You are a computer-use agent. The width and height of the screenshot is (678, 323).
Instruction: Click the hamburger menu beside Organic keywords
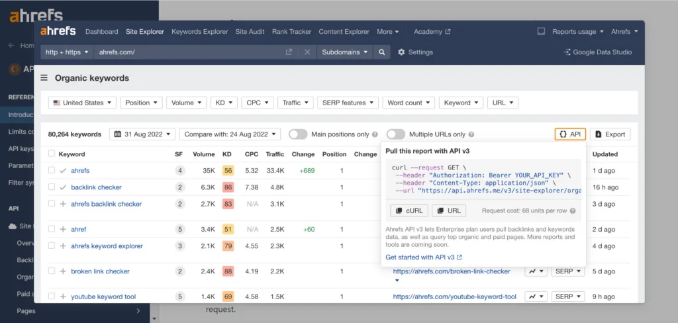[44, 78]
